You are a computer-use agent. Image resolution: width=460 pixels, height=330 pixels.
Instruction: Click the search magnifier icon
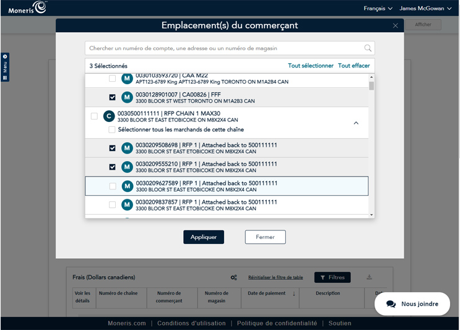[x=368, y=48]
